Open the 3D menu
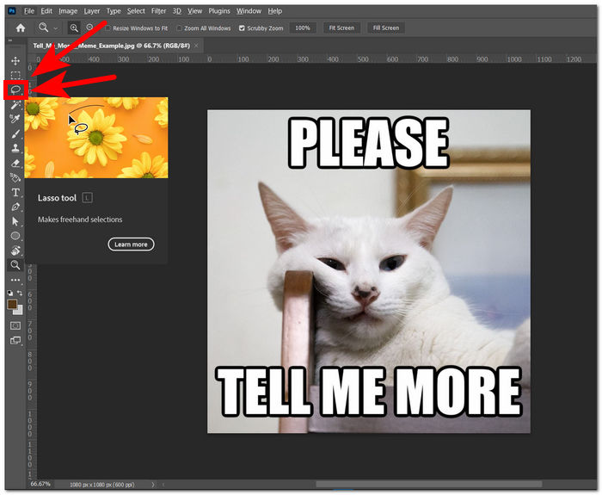This screenshot has width=602, height=495. point(176,11)
